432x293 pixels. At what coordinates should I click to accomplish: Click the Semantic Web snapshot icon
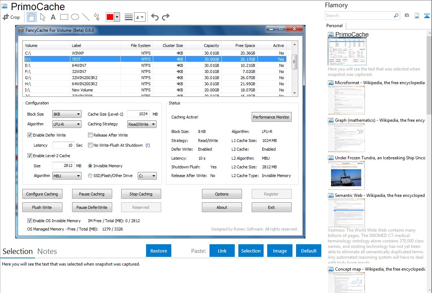tap(331, 195)
